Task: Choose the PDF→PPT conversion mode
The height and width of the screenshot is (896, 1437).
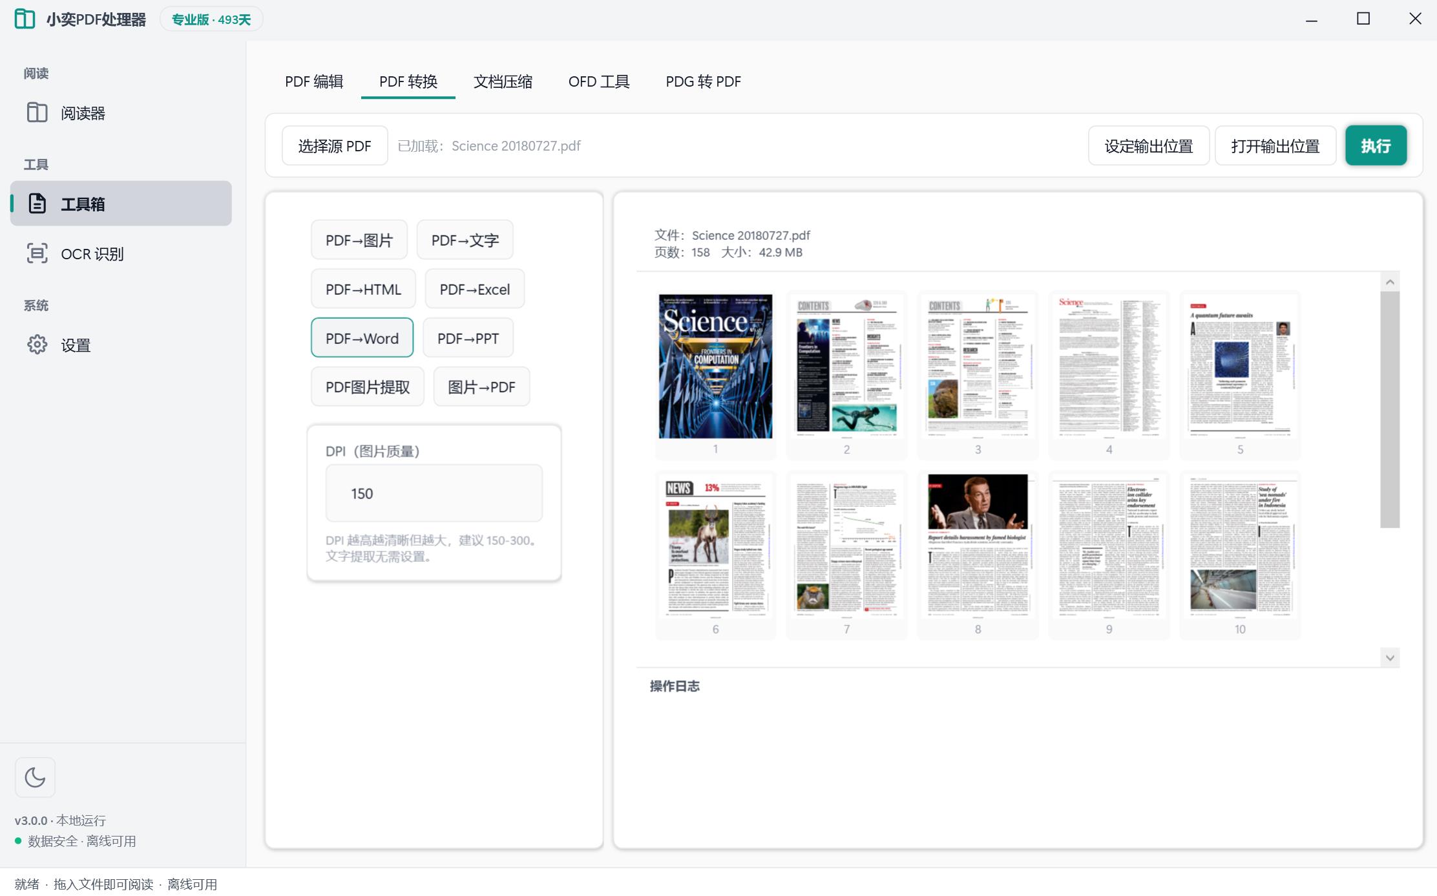Action: coord(468,338)
